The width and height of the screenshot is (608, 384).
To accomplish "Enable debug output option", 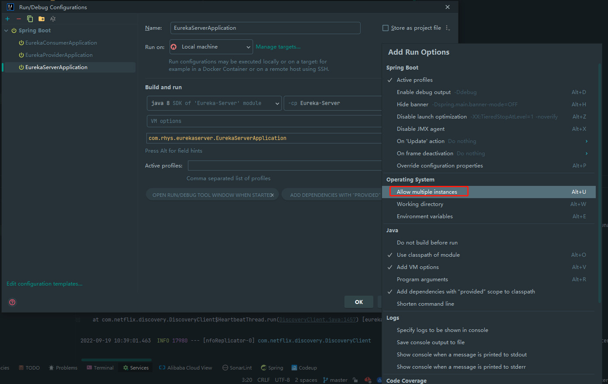I will pos(489,92).
